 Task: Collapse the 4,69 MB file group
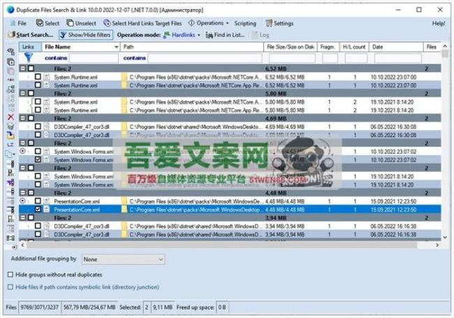pos(22,118)
